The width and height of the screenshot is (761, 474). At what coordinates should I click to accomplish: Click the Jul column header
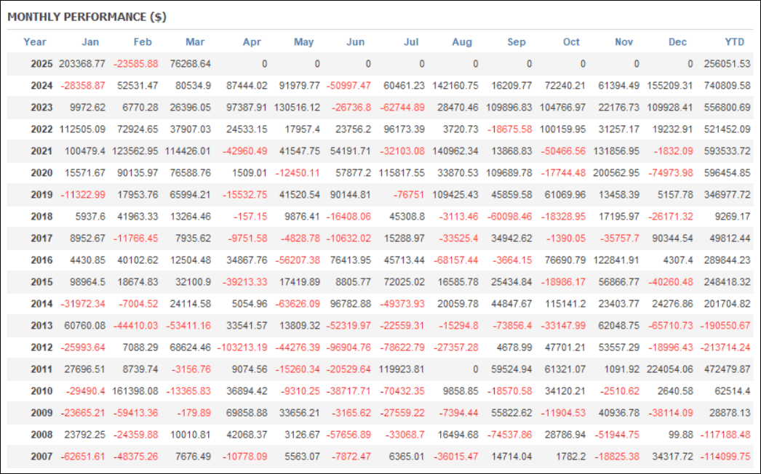click(x=411, y=42)
